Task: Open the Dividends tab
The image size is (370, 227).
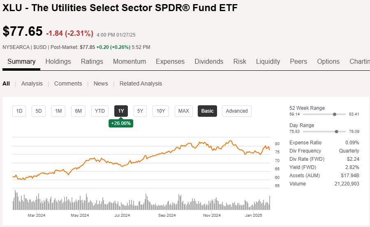Action: tap(209, 62)
